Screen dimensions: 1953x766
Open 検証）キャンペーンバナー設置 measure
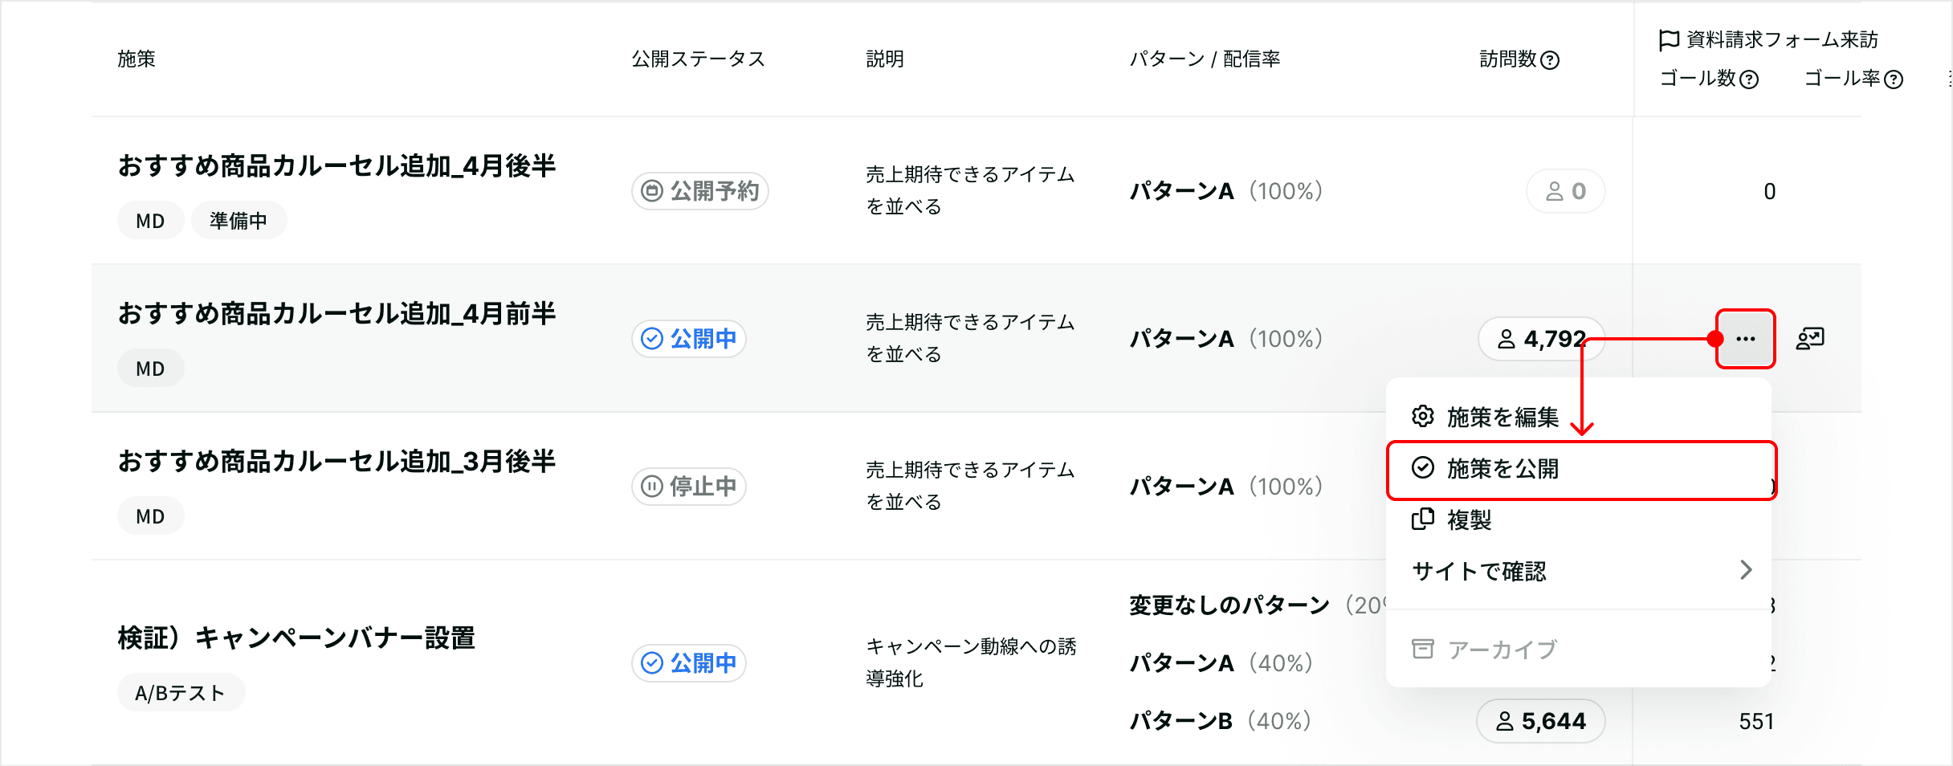(x=296, y=638)
